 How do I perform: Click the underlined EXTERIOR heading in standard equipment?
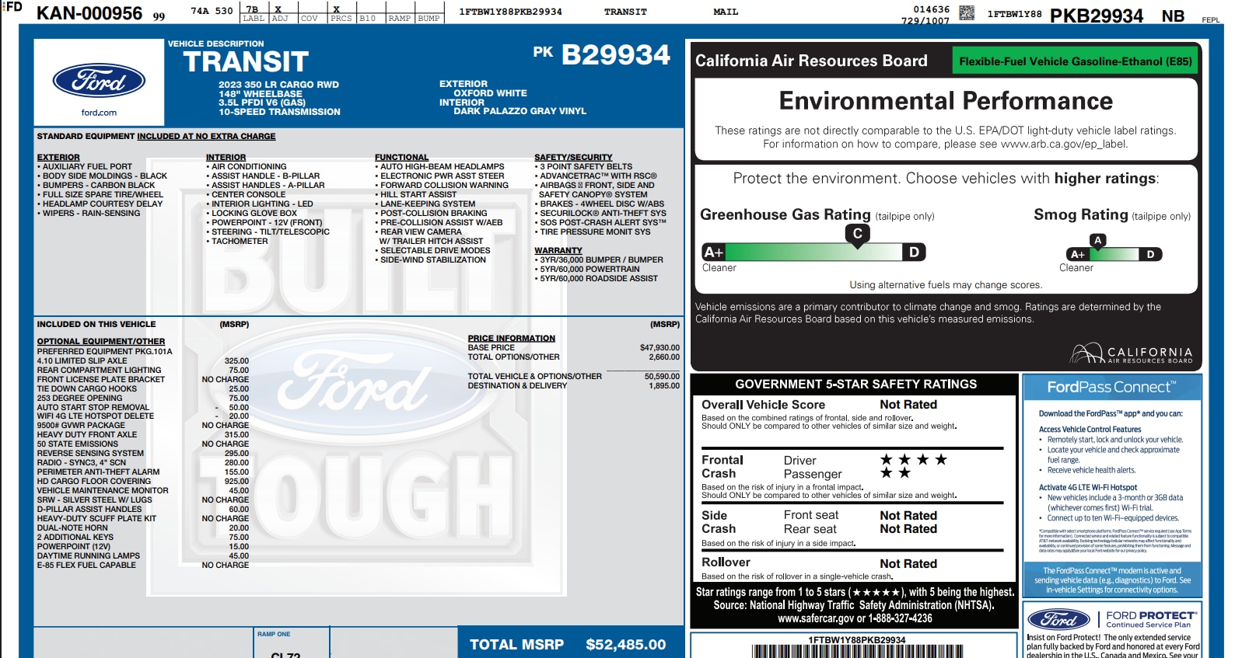tap(58, 158)
